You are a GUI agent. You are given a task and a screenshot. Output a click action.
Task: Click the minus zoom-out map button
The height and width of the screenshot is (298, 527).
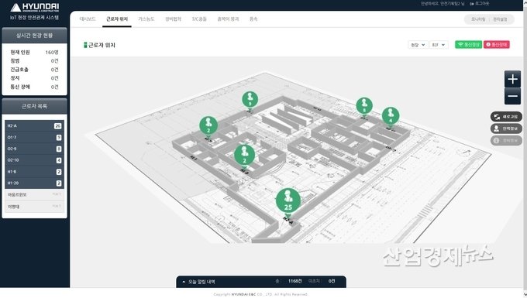pyautogui.click(x=512, y=96)
